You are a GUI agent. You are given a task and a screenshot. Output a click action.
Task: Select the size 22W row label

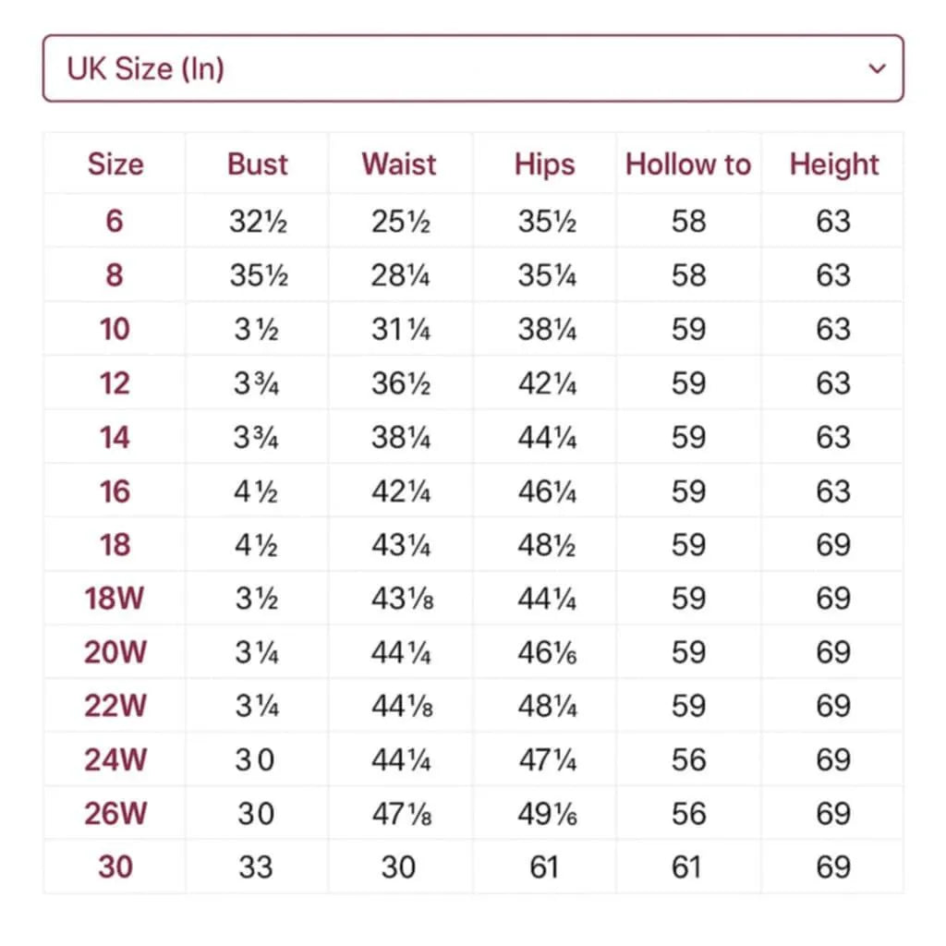(x=115, y=706)
